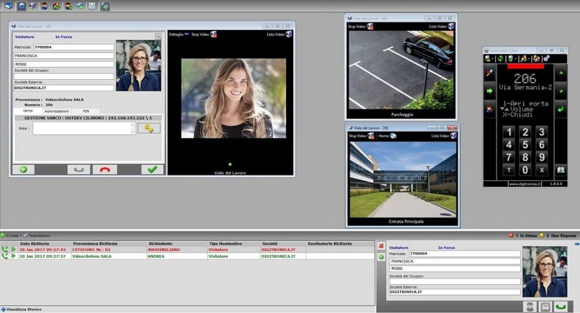Open the In Linea status dropdown

[11, 235]
